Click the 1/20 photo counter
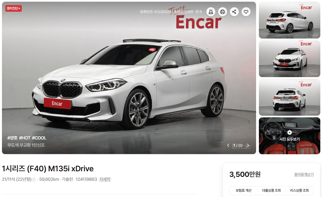Screen dimensions: 322x197 238,145
